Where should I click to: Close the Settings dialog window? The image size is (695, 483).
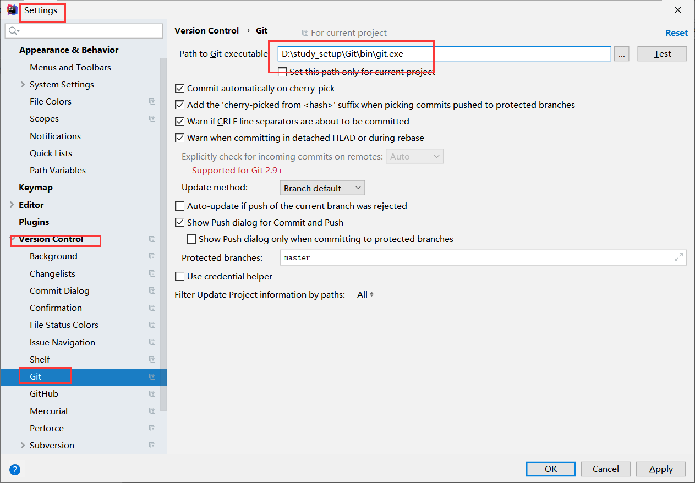point(678,10)
